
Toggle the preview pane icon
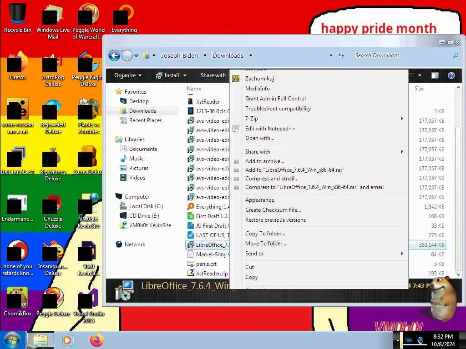(x=435, y=75)
